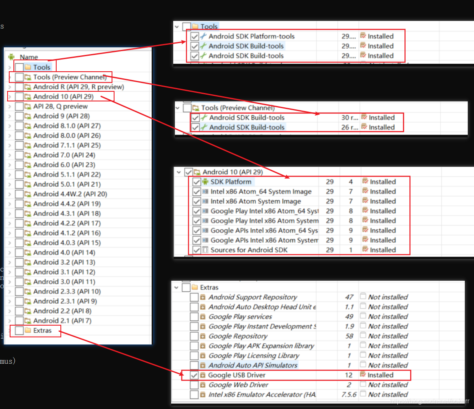This screenshot has height=409, width=474.
Task: Select Google Play Intel x86 Atom System row
Action: point(323,220)
